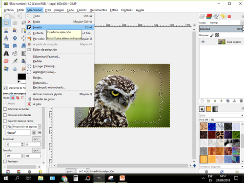The height and width of the screenshot is (183, 244).
Task: Choose Invertir from Seleccionar menu
Action: [x=60, y=27]
